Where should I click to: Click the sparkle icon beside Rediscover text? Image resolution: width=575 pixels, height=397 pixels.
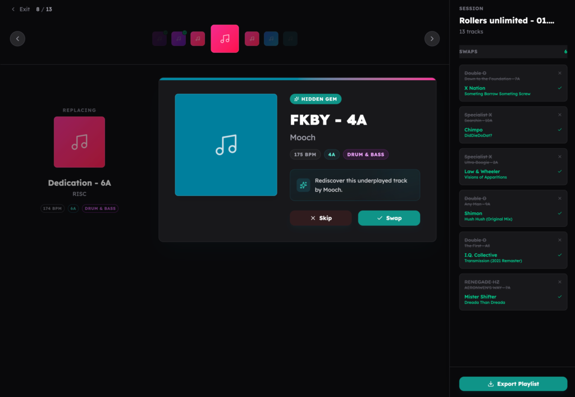[303, 185]
